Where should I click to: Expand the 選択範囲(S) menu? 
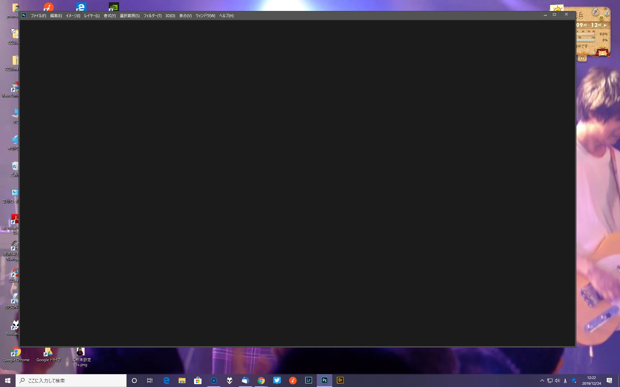[x=129, y=16]
